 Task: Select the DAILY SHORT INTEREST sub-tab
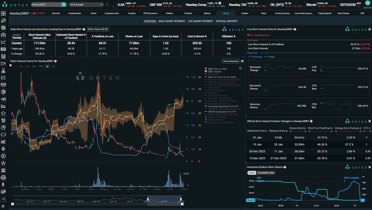(x=172, y=21)
